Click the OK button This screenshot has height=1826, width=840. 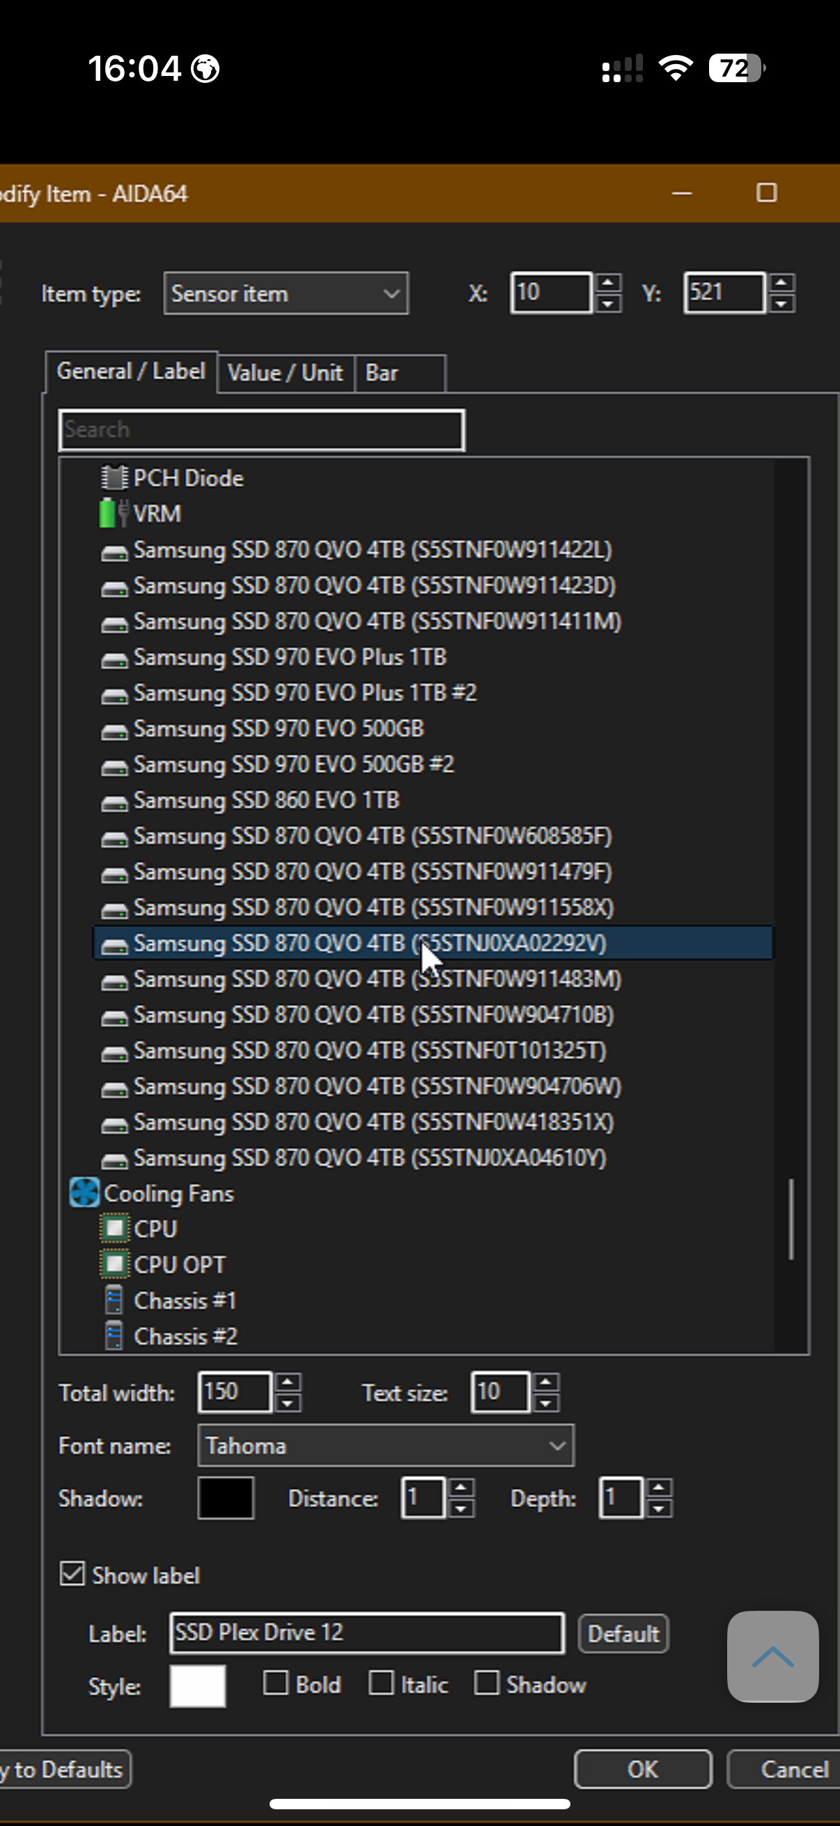click(x=643, y=1770)
